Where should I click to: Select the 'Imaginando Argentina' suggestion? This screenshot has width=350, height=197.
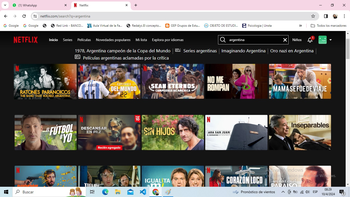coord(243,51)
